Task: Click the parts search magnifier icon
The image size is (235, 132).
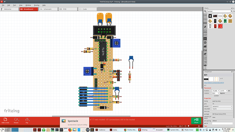Action: 205,11
